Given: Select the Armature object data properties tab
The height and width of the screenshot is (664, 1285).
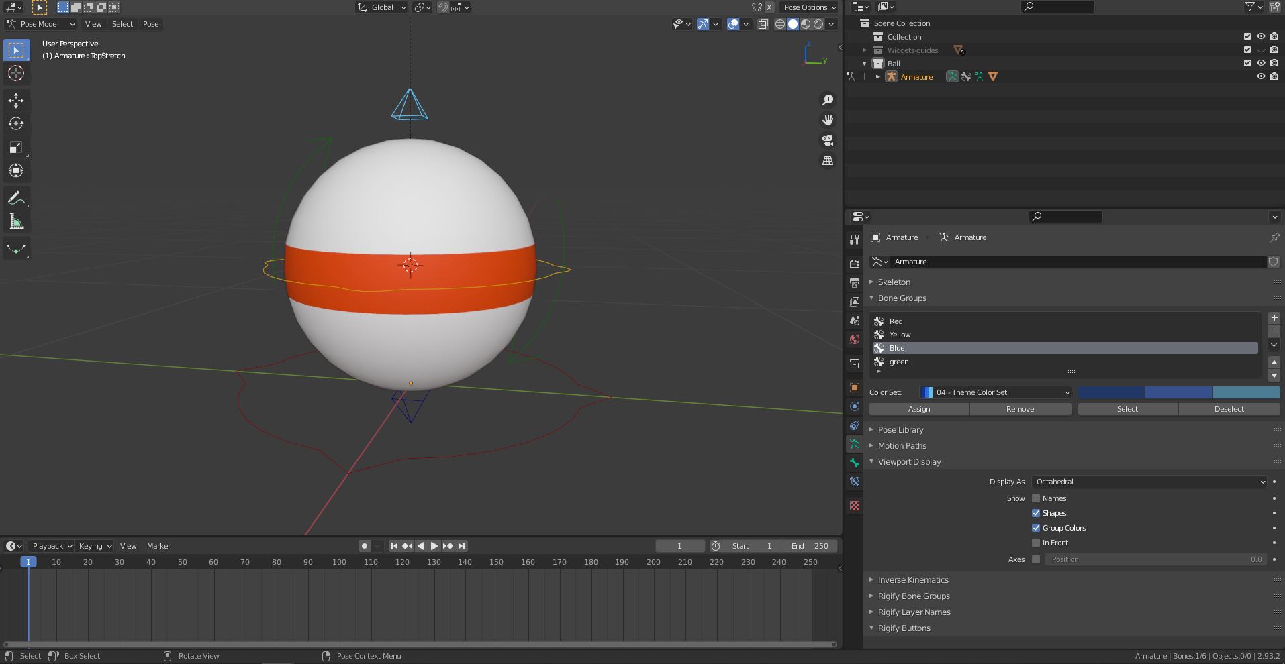Looking at the screenshot, I should [855, 443].
